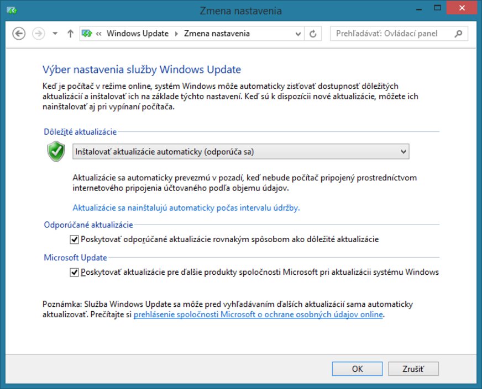Click the Up one level arrow
This screenshot has height=389, width=482.
tap(70, 34)
